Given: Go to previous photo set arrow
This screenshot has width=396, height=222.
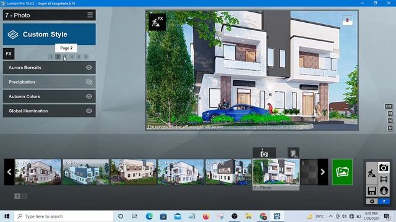Looking at the screenshot, I should (x=9, y=172).
